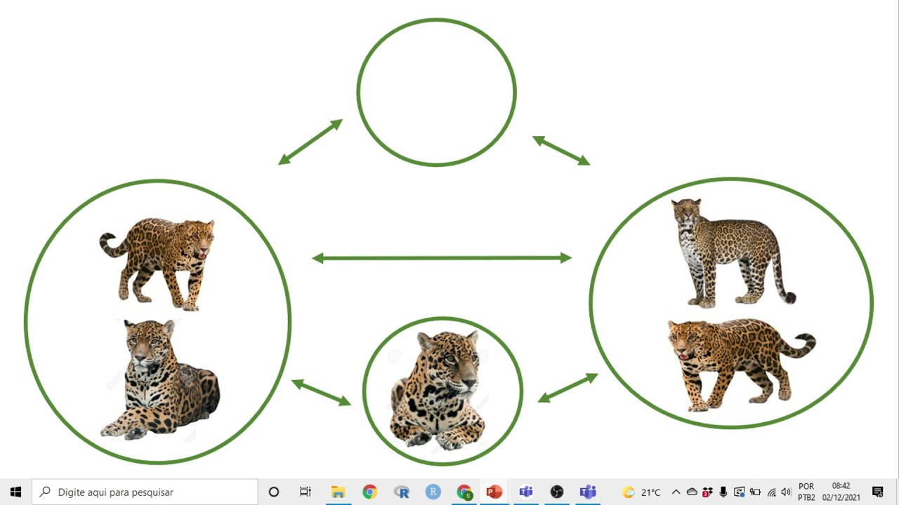Screen dimensions: 899x505
Task: Click the microphone tray icon
Action: 723,492
